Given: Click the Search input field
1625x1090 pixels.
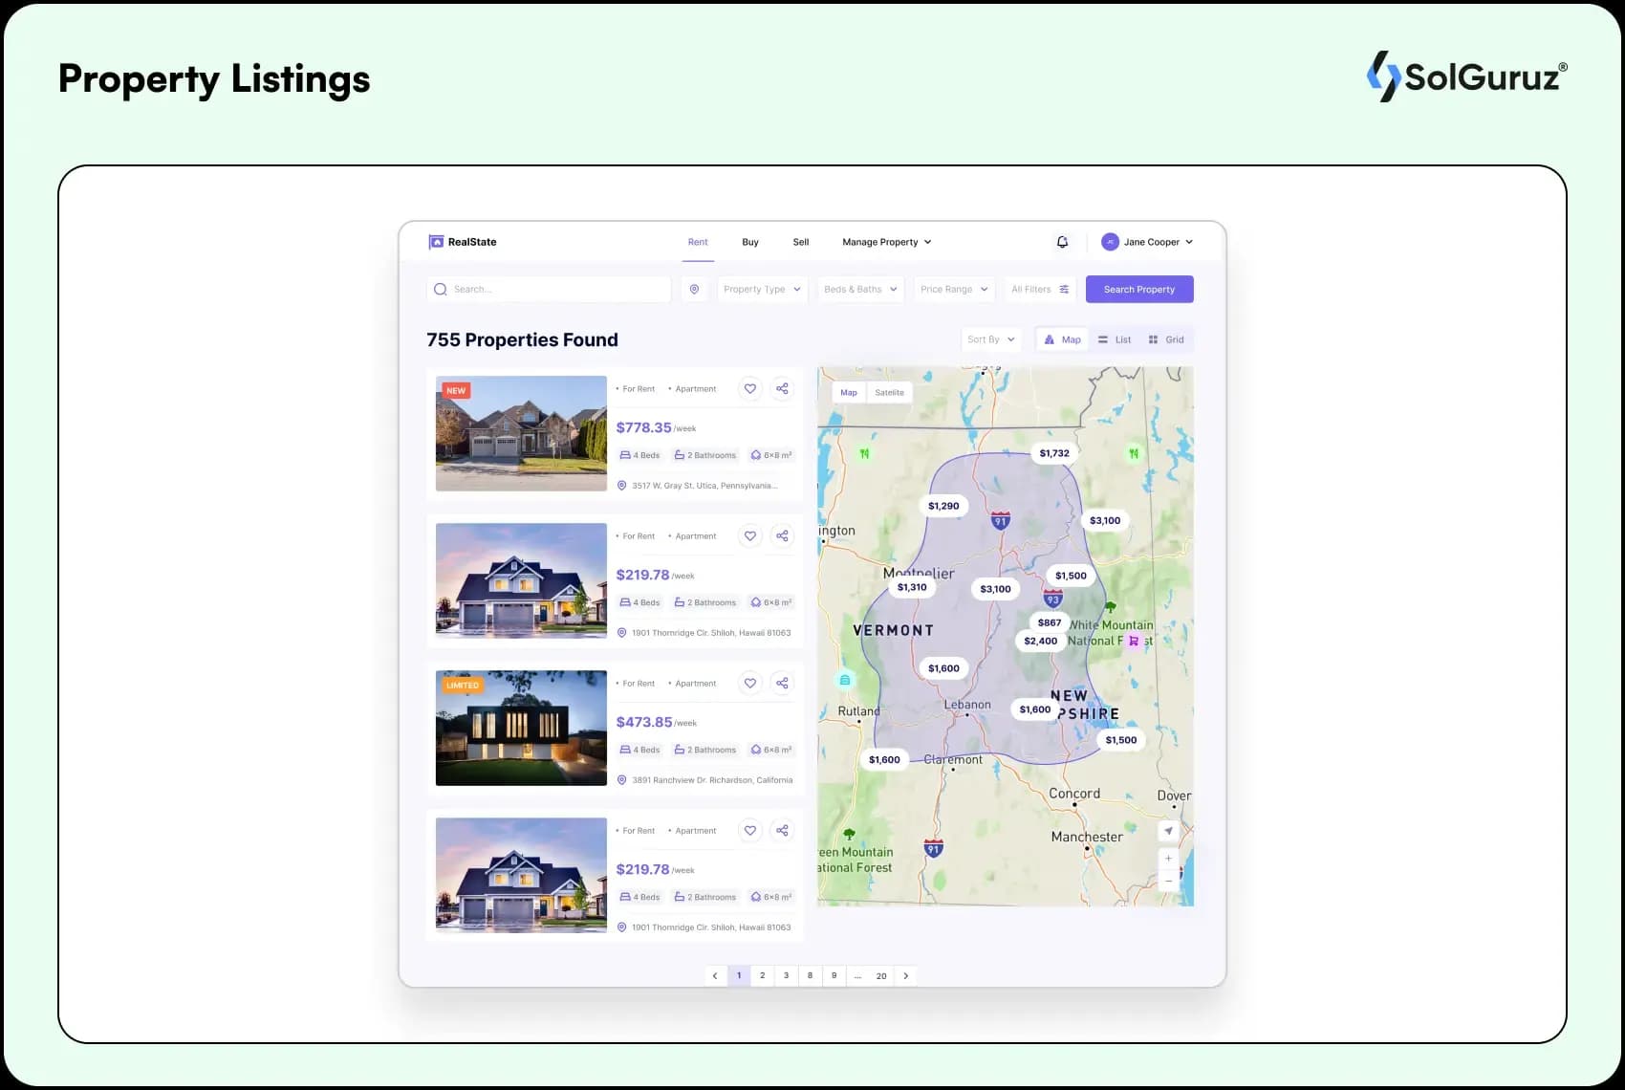Looking at the screenshot, I should point(554,289).
